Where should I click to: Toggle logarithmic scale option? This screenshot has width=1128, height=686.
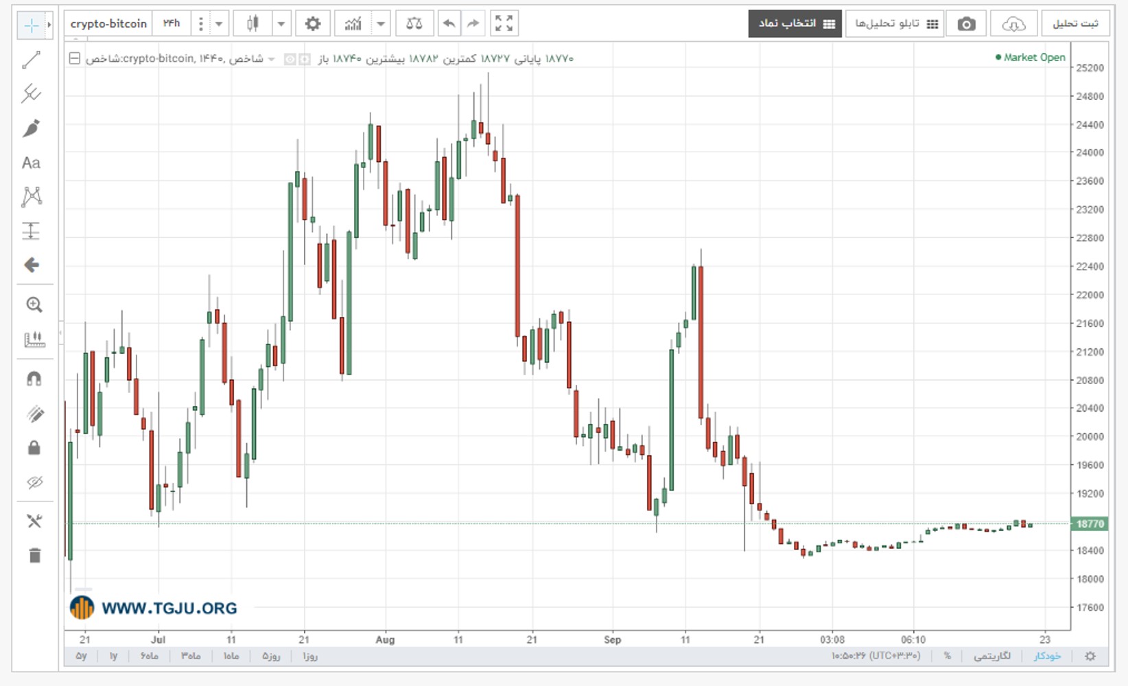(992, 656)
